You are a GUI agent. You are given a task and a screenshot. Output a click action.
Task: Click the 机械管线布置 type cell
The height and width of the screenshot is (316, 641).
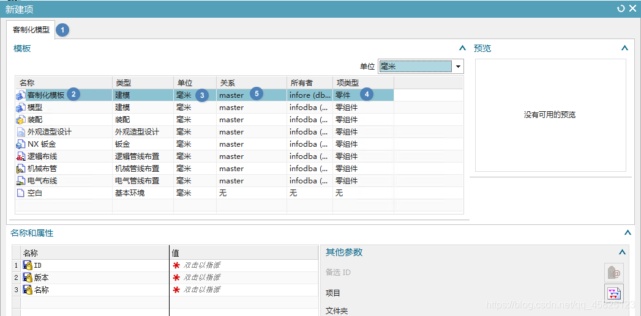(x=143, y=169)
